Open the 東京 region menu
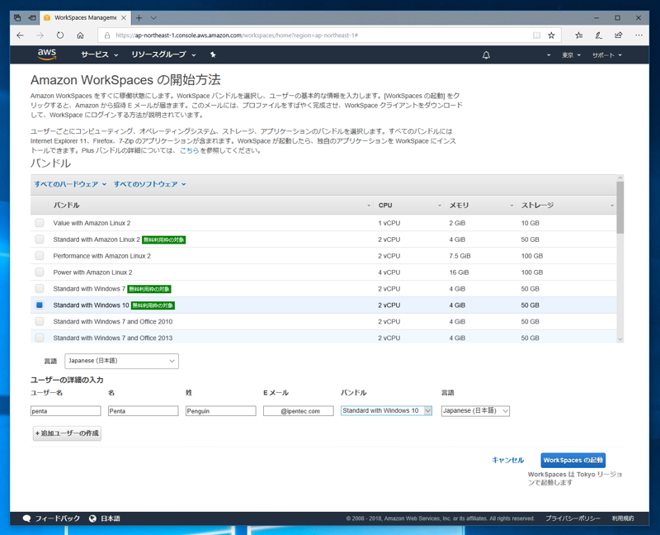The image size is (660, 535). pyautogui.click(x=571, y=55)
